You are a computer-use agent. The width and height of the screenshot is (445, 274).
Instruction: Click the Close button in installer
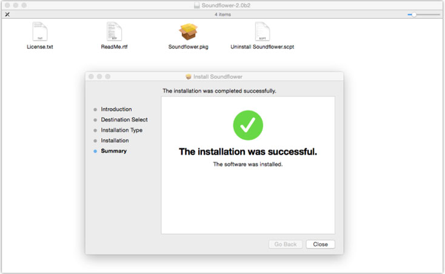tap(320, 244)
